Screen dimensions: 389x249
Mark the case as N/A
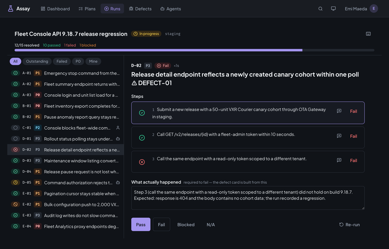(211, 224)
